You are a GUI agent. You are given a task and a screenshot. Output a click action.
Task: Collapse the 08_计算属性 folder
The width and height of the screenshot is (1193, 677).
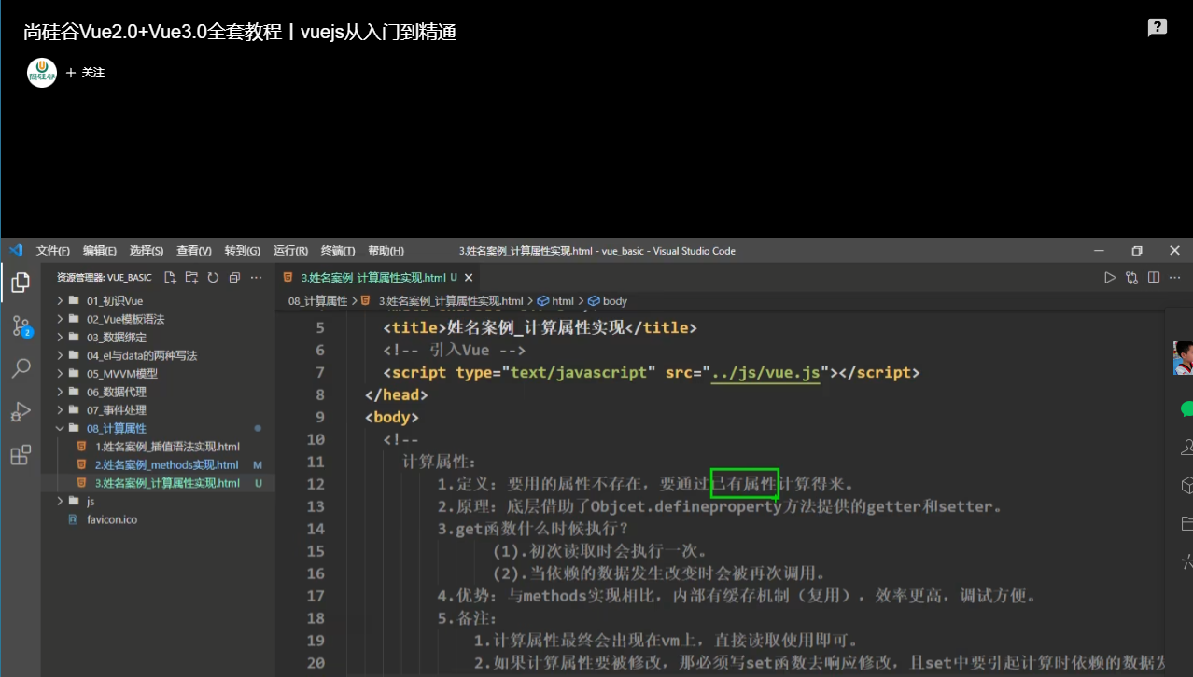point(116,429)
